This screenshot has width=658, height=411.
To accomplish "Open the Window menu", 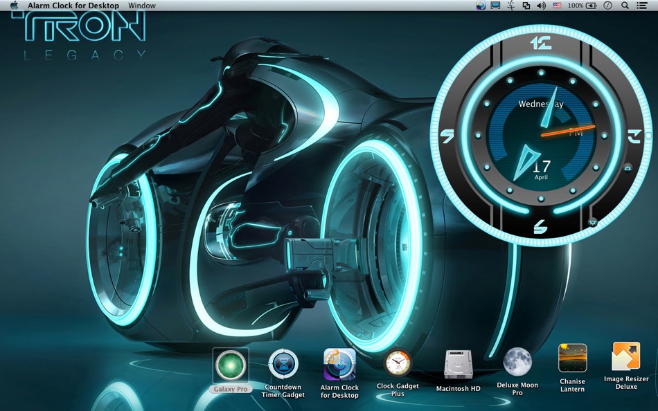I will point(142,6).
